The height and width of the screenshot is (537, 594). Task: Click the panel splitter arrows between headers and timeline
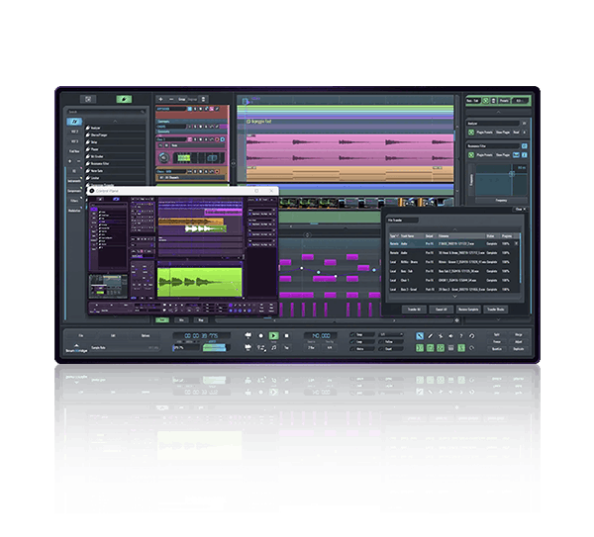[x=234, y=163]
